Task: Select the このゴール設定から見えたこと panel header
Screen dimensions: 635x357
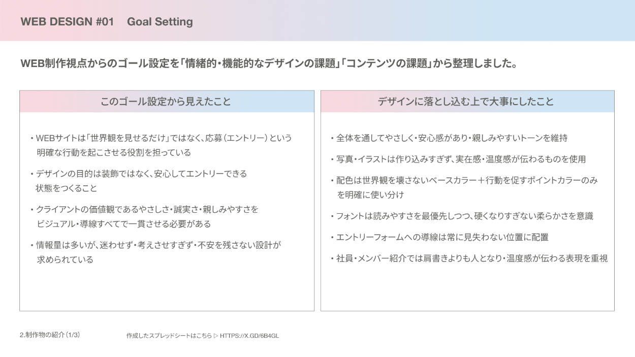Action: [167, 102]
